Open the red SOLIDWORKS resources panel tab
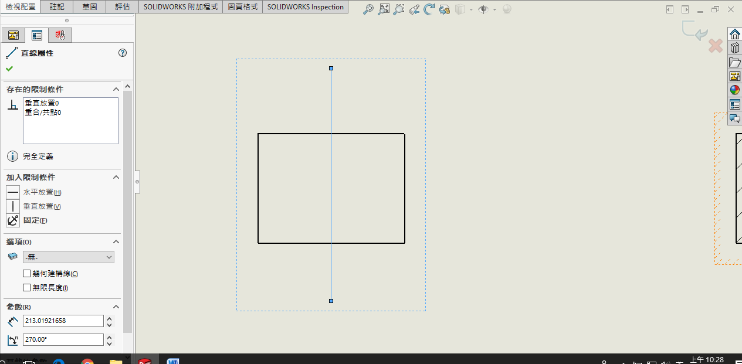The width and height of the screenshot is (742, 364). [60, 35]
